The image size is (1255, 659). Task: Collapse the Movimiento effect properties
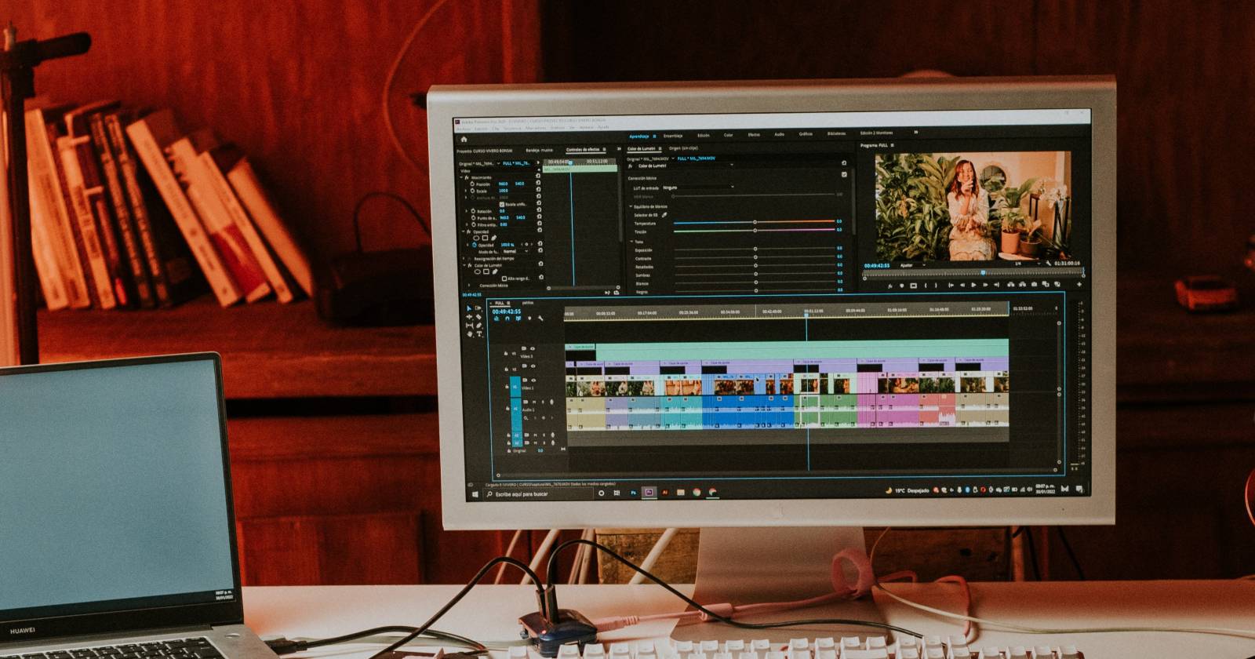[461, 177]
